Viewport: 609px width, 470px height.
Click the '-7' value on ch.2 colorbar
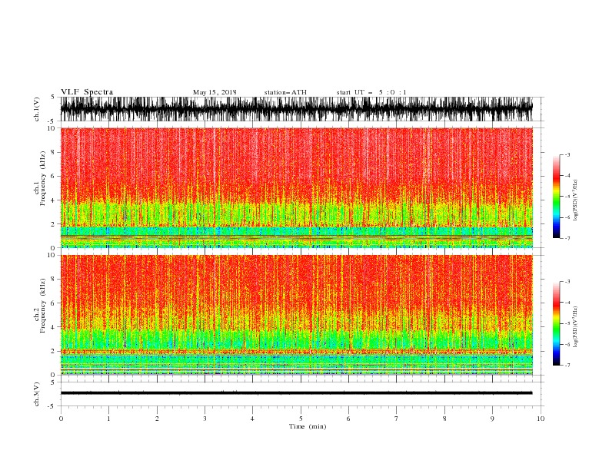[567, 366]
